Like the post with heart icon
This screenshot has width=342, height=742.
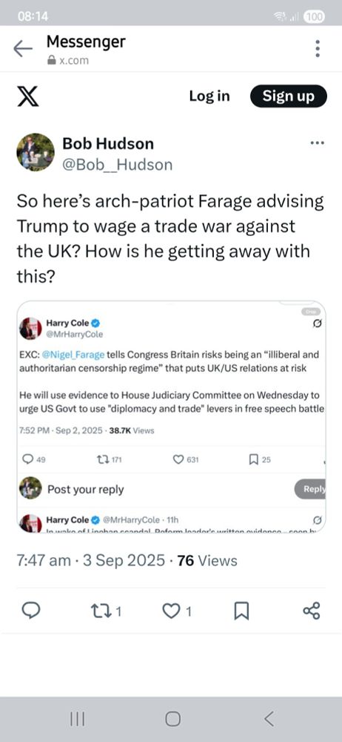tap(177, 611)
